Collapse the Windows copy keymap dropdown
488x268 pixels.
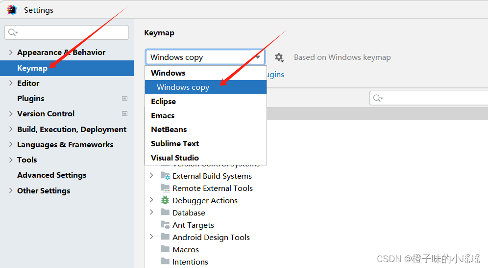point(258,57)
